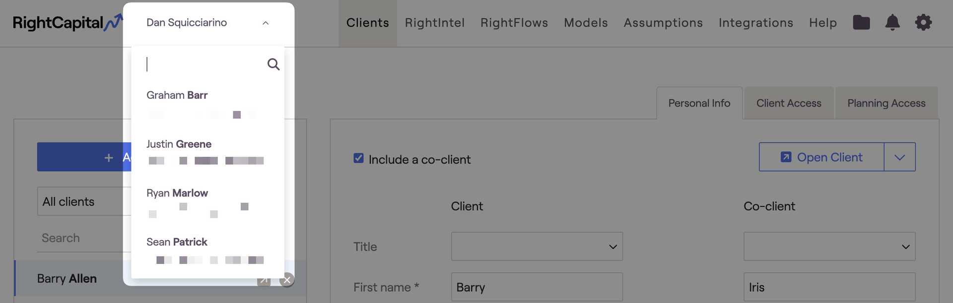Open the notifications bell

(892, 22)
